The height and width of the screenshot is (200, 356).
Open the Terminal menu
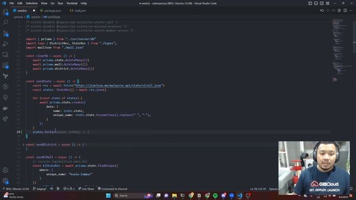(72, 3)
